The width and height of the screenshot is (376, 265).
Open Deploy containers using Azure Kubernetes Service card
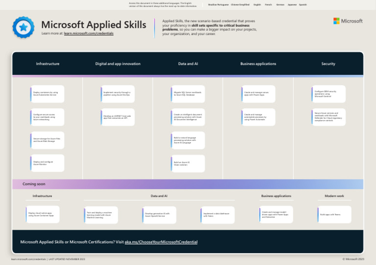click(47, 94)
